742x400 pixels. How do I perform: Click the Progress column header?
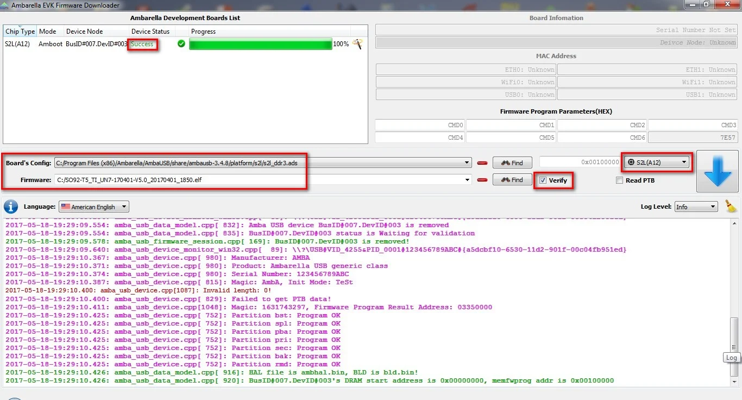click(269, 32)
